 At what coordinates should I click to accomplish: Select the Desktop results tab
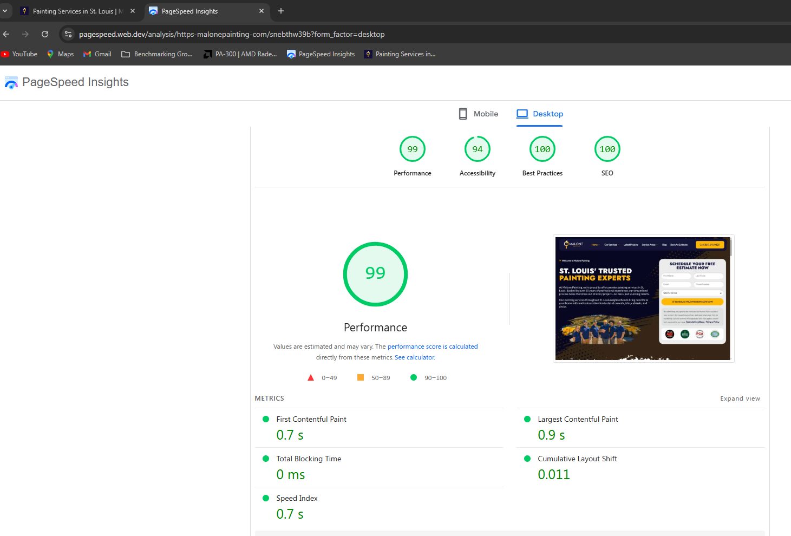540,114
